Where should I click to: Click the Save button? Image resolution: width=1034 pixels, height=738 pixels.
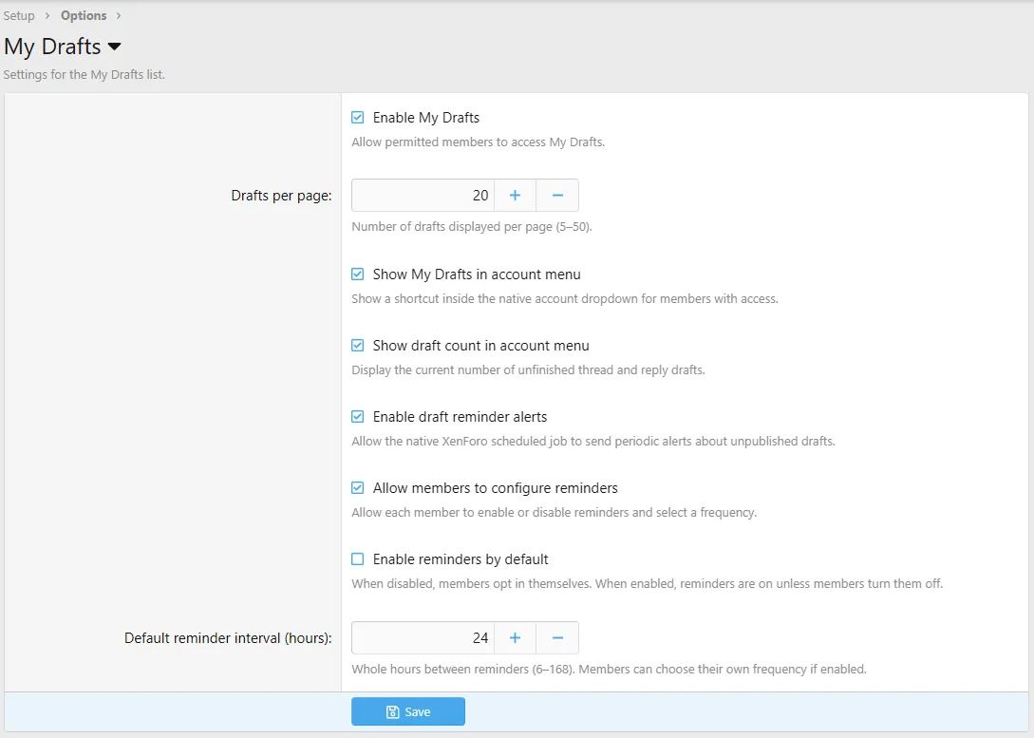(x=408, y=711)
